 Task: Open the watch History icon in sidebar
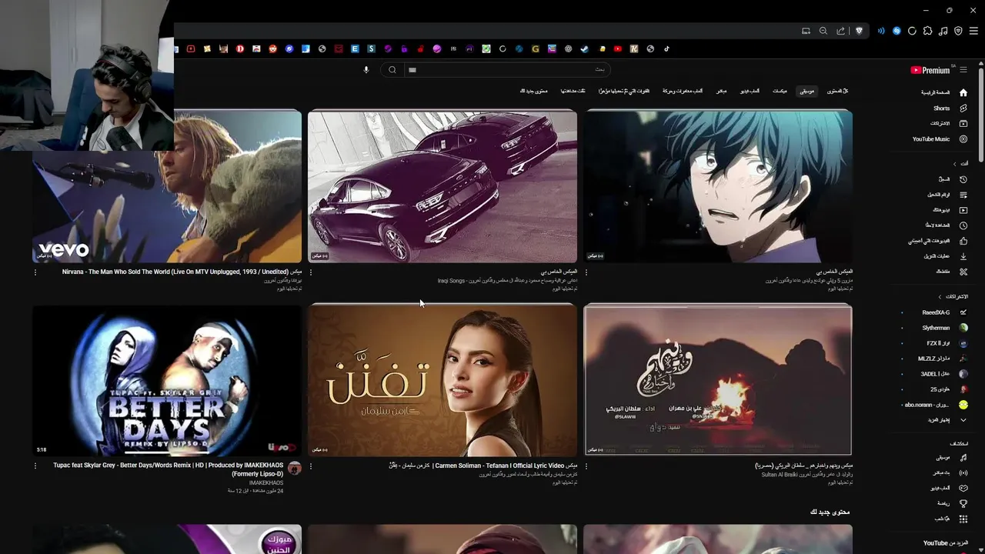[x=963, y=179]
